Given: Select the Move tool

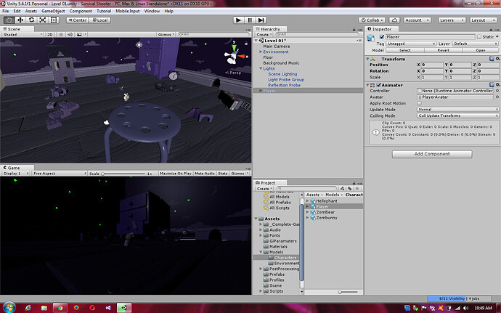Looking at the screenshot, I should (x=20, y=20).
